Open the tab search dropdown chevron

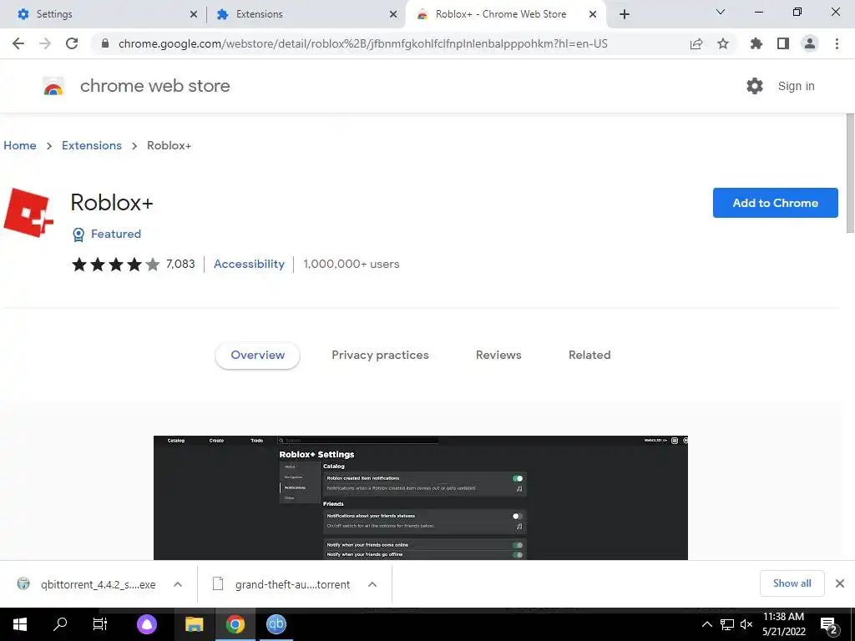pos(721,12)
